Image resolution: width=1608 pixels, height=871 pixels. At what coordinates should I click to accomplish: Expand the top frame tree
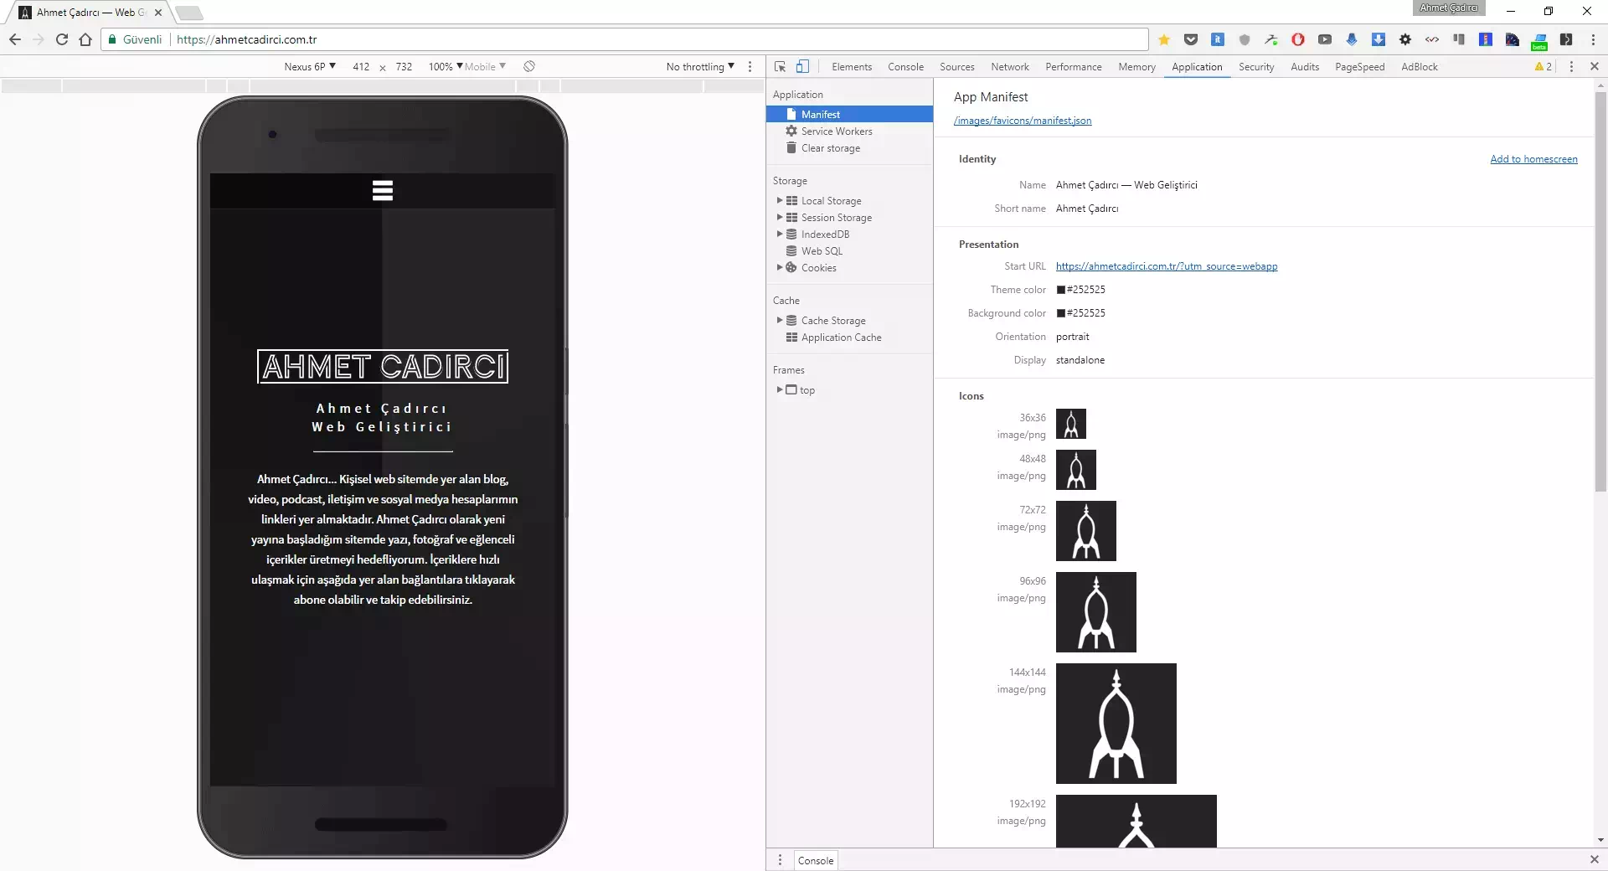780,390
